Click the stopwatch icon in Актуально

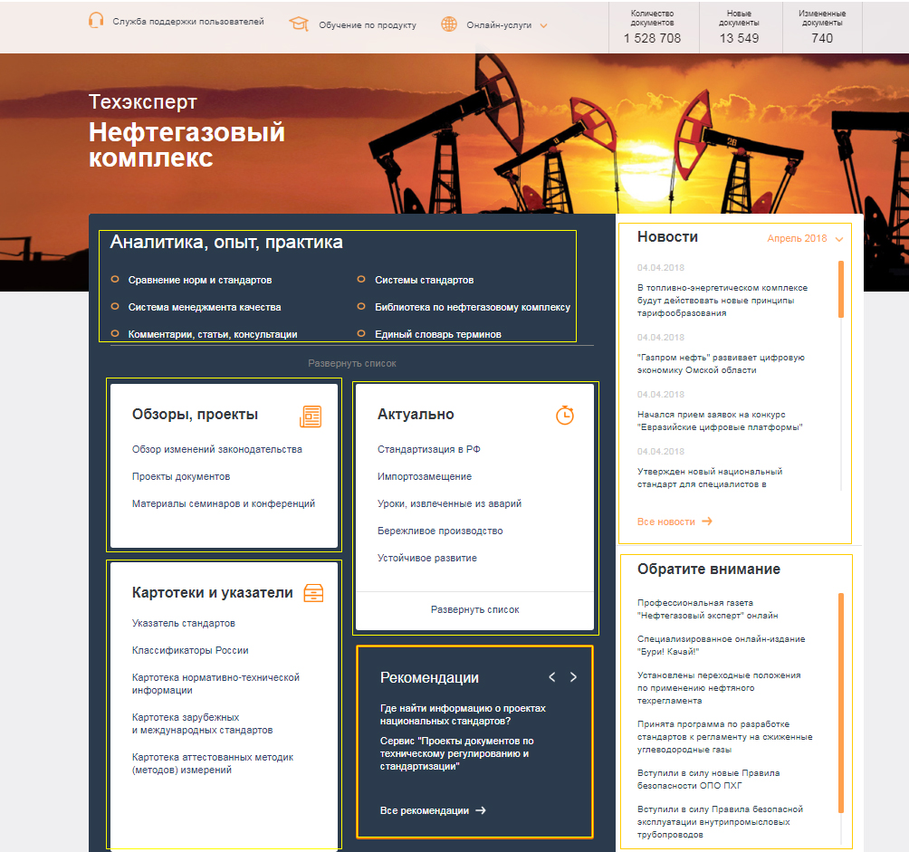tap(565, 415)
